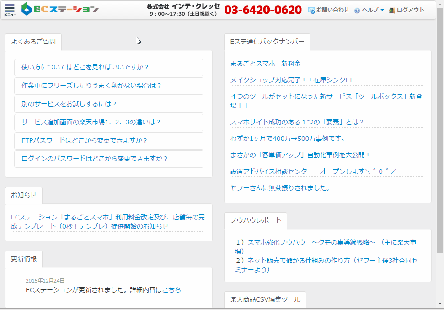This screenshot has height=310, width=444.
Task: Expand the ヘルプ dropdown arrow
Action: (382, 10)
